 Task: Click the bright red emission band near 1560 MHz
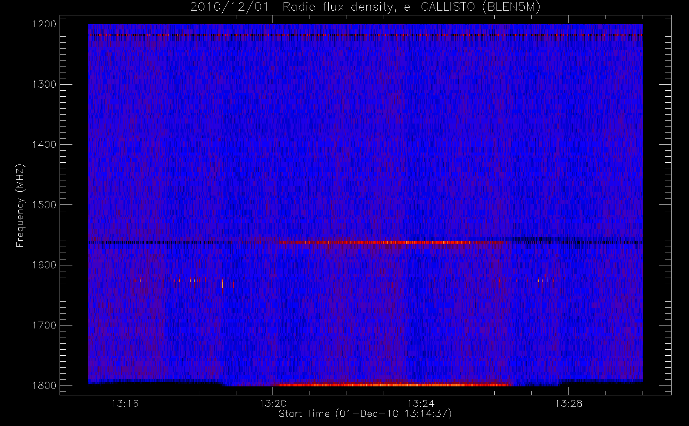pyautogui.click(x=390, y=242)
